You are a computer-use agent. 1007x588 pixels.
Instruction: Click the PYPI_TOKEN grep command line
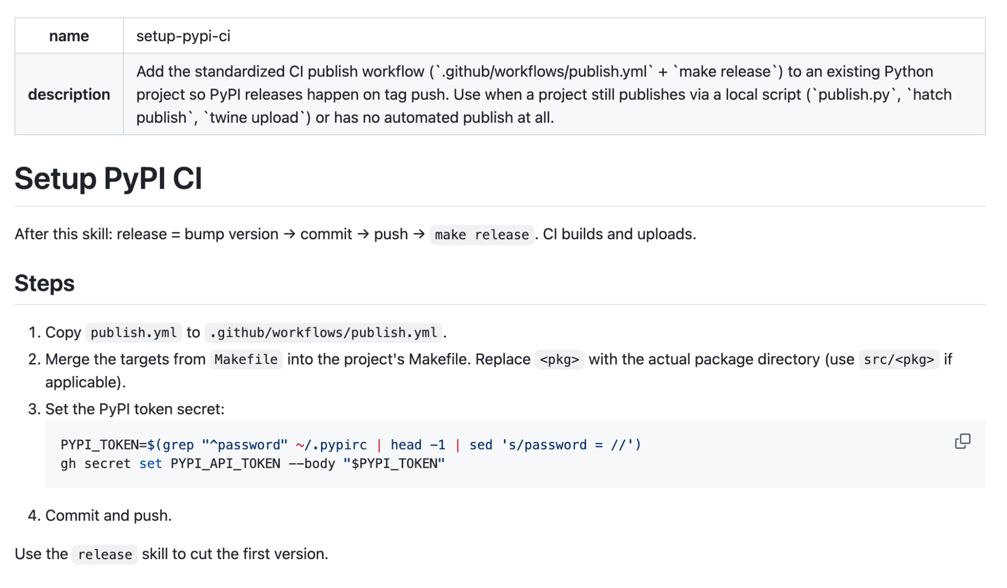(351, 445)
